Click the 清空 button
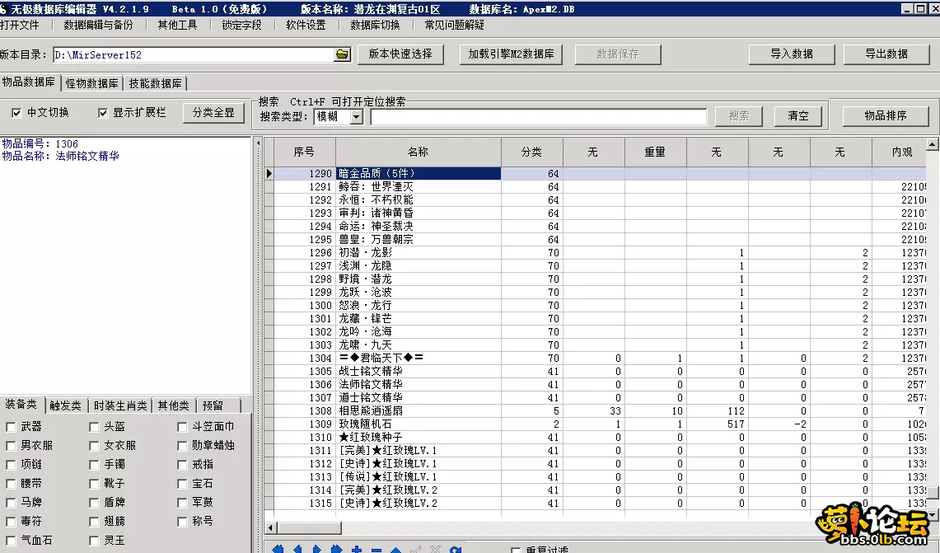Viewport: 940px width, 553px height. [x=798, y=116]
